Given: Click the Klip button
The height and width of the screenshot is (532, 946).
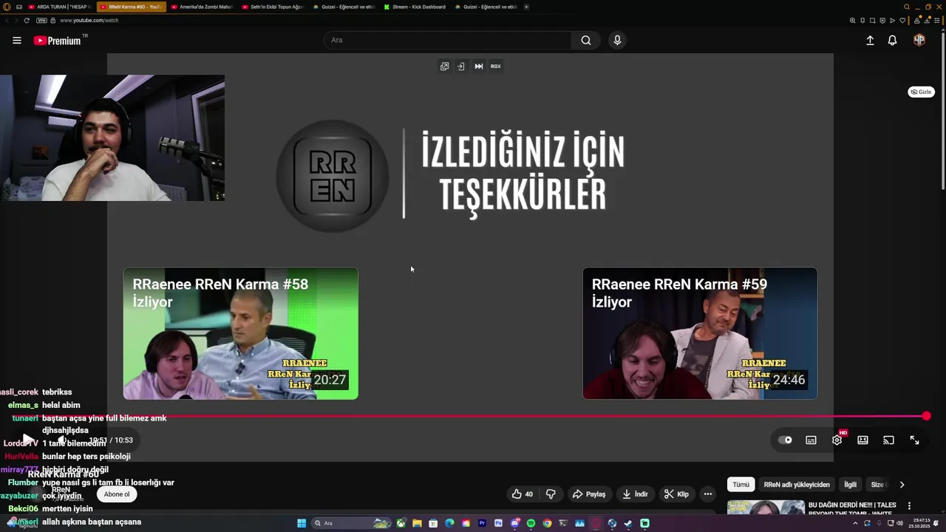Looking at the screenshot, I should [676, 494].
